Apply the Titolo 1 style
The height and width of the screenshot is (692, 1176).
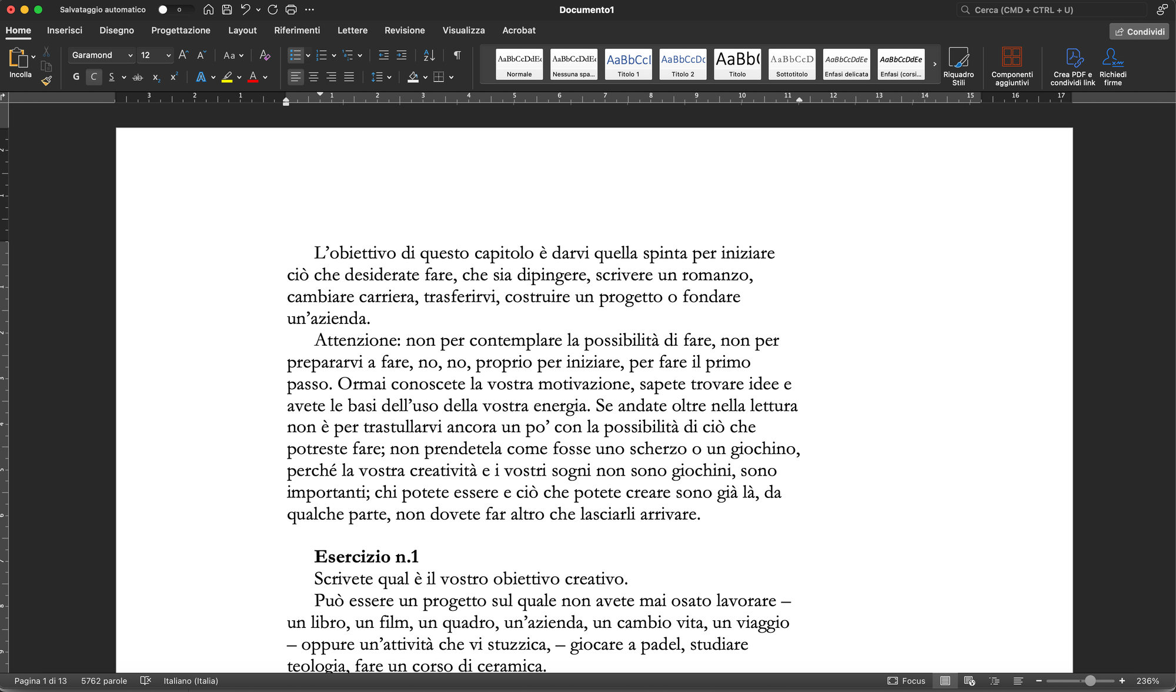627,64
